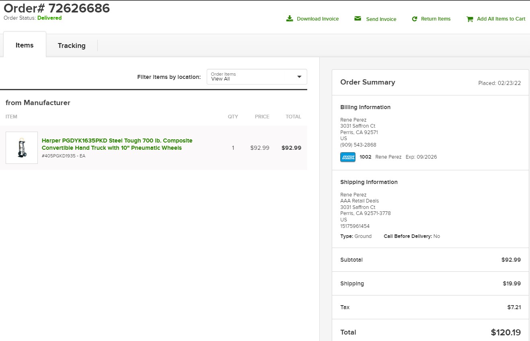The width and height of the screenshot is (530, 341).
Task: Click the Download Invoice icon
Action: (x=290, y=19)
